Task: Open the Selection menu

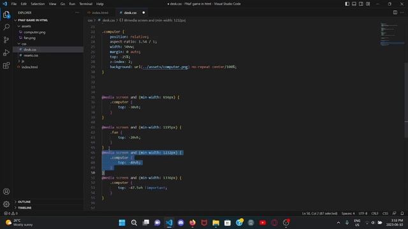Action: (x=38, y=4)
